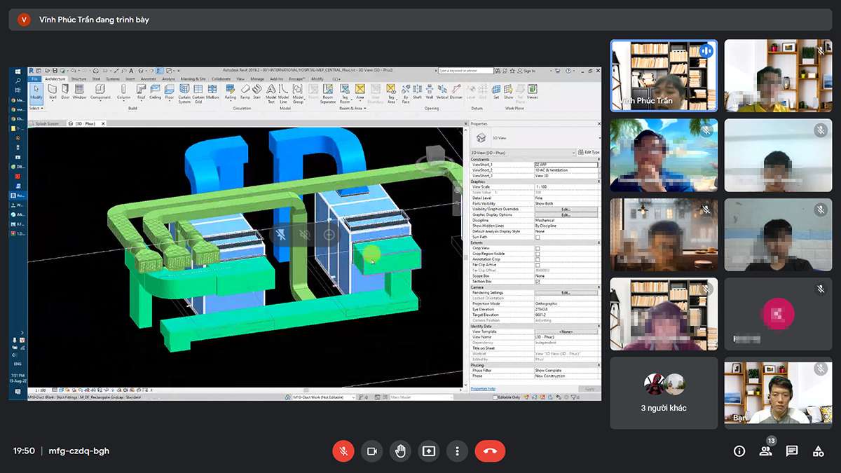The image size is (841, 473).
Task: Toggle the Crop View checkbox
Action: click(x=538, y=248)
